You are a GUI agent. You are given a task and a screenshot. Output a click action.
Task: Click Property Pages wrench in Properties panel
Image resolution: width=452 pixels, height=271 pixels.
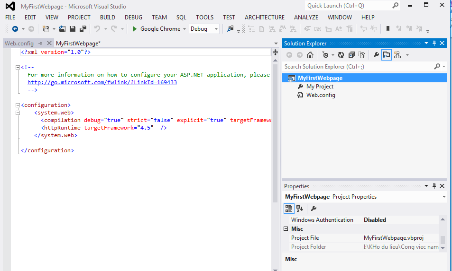point(314,209)
